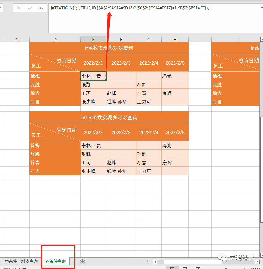263x269 pixels.
Task: Select employee 叮当 in the if table
Action: pos(55,102)
